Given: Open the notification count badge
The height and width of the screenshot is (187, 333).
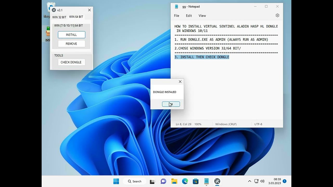Looking at the screenshot, I should coord(285,181).
